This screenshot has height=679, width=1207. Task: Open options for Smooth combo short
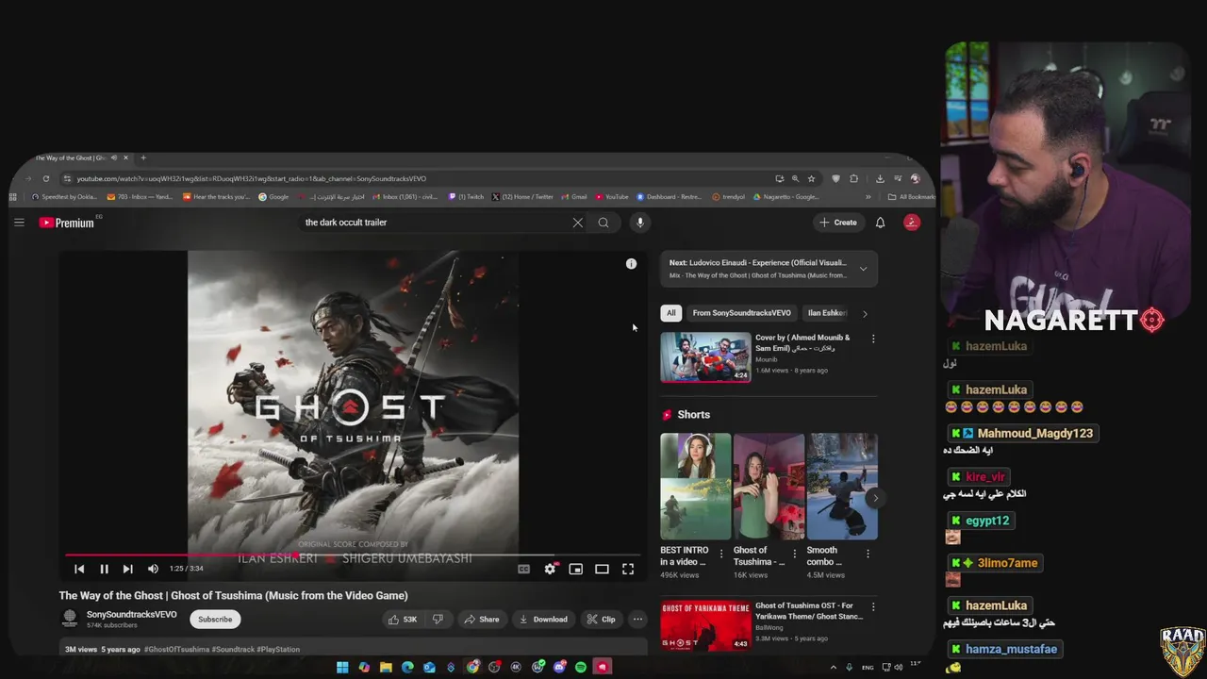(x=868, y=554)
